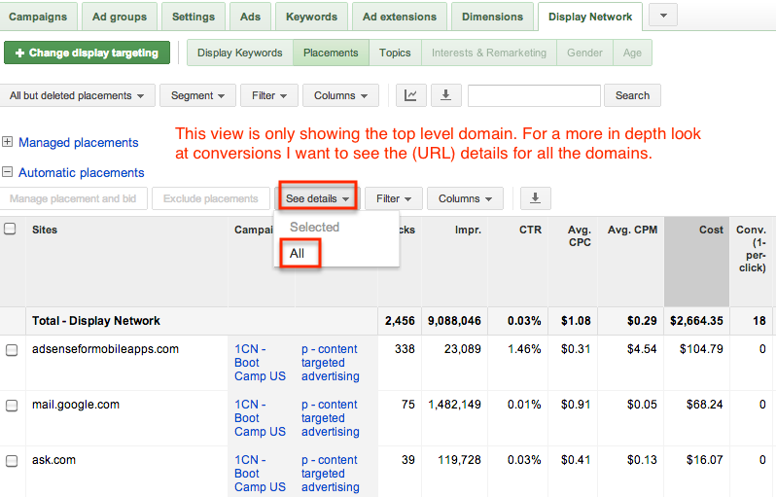
Task: Open the Managed placements link
Action: (78, 143)
